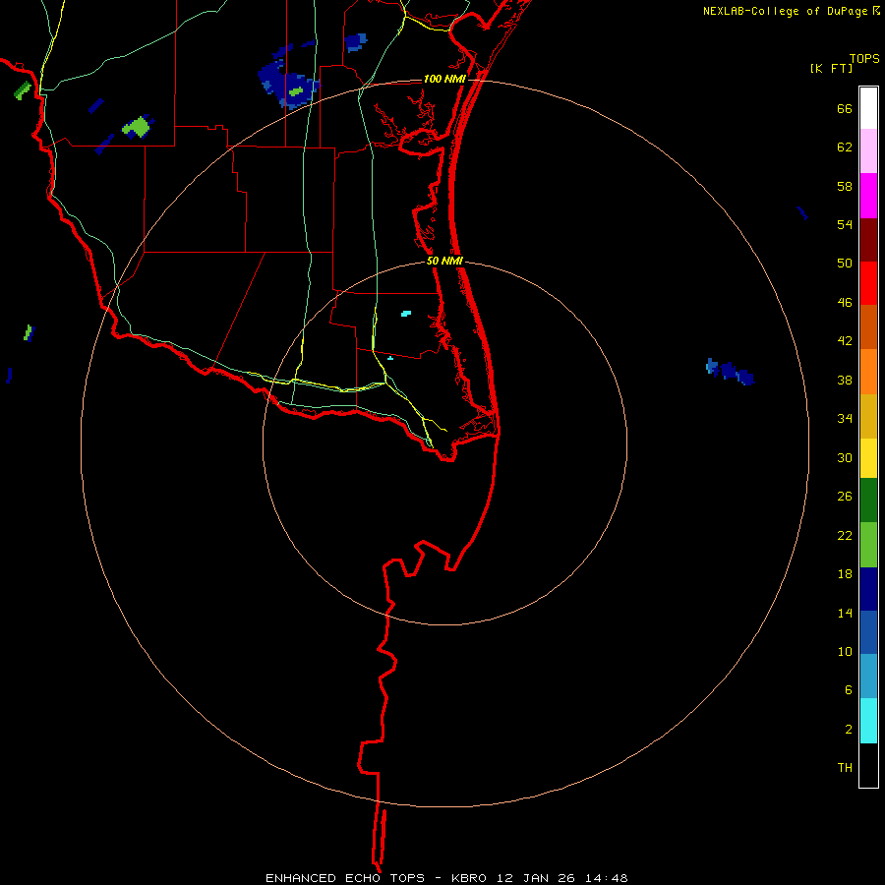This screenshot has height=885, width=885.
Task: Click the black TH threshold swatch
Action: pos(868,765)
